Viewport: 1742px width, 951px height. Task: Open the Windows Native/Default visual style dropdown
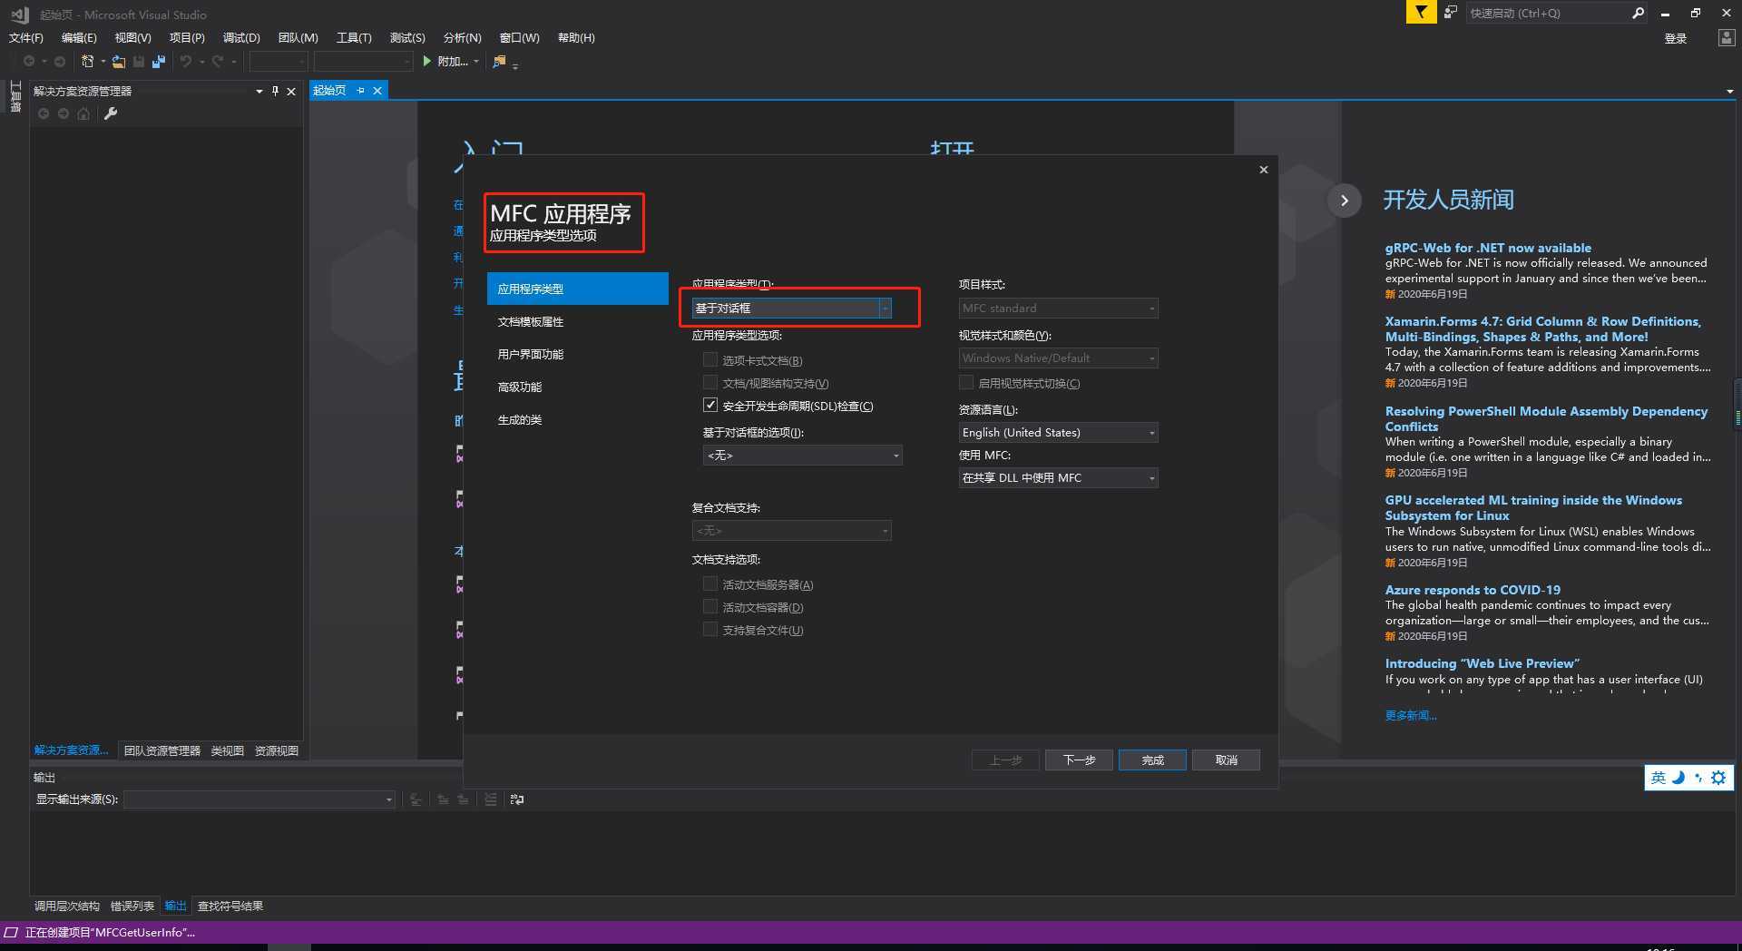coord(1058,358)
